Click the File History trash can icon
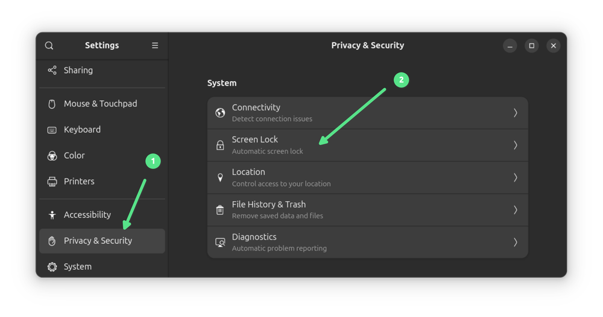 coord(220,210)
